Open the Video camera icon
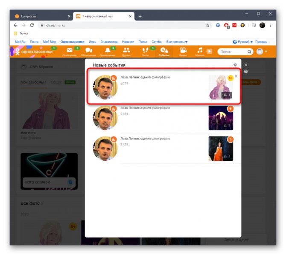The height and width of the screenshot is (255, 286). coord(183,50)
